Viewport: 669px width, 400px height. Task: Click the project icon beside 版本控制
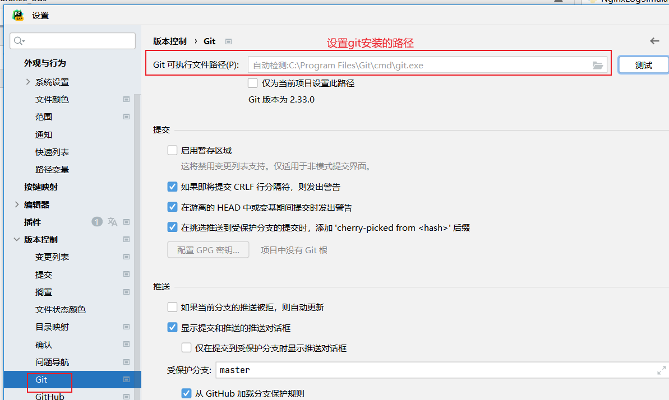(x=126, y=239)
